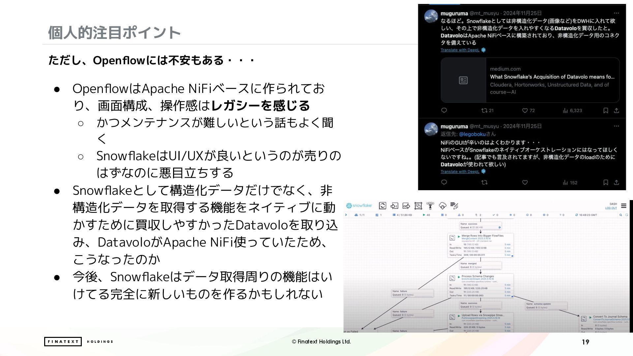Image resolution: width=633 pixels, height=356 pixels.
Task: Click the Snowflake logo in Openflow canvas
Action: click(x=359, y=205)
